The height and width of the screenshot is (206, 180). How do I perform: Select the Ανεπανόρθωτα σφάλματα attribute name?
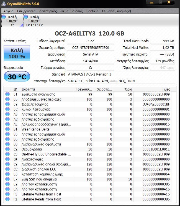(41, 144)
